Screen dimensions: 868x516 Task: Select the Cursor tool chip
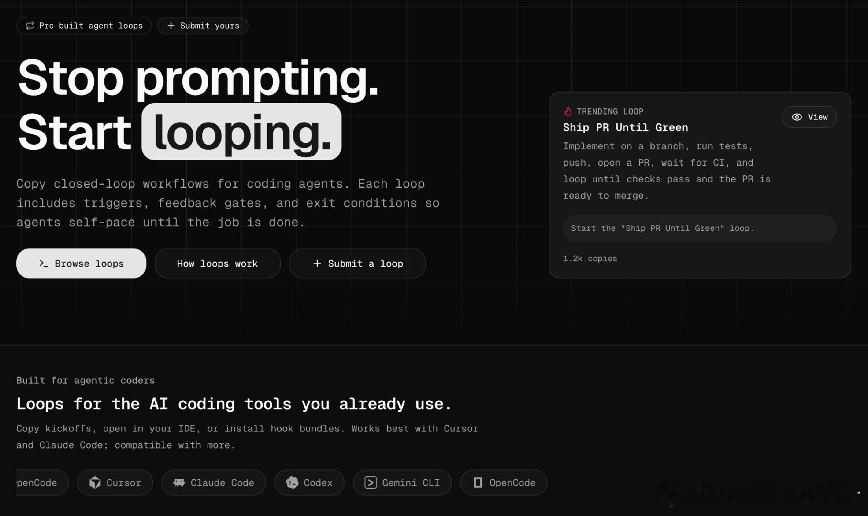pyautogui.click(x=115, y=483)
